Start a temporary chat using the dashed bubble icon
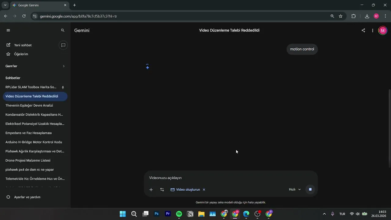The height and width of the screenshot is (220, 391). coord(63,45)
